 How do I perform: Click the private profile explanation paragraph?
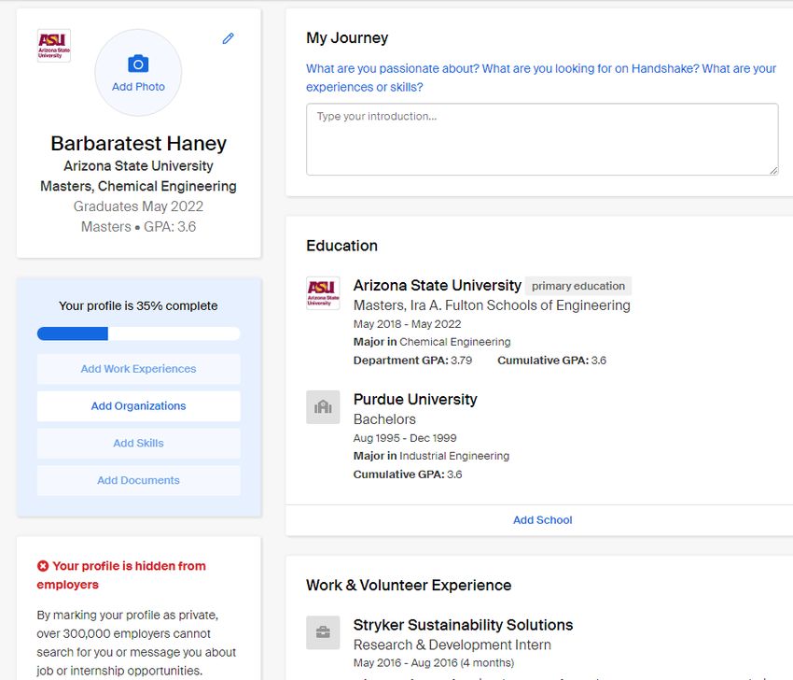(136, 643)
